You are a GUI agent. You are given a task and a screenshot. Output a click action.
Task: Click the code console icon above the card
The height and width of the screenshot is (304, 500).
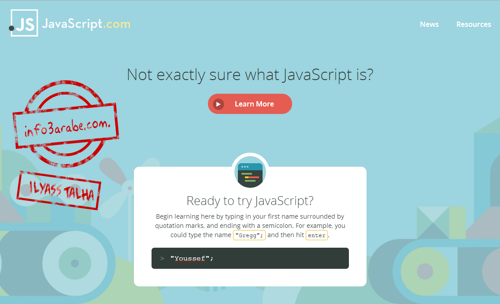click(x=250, y=172)
